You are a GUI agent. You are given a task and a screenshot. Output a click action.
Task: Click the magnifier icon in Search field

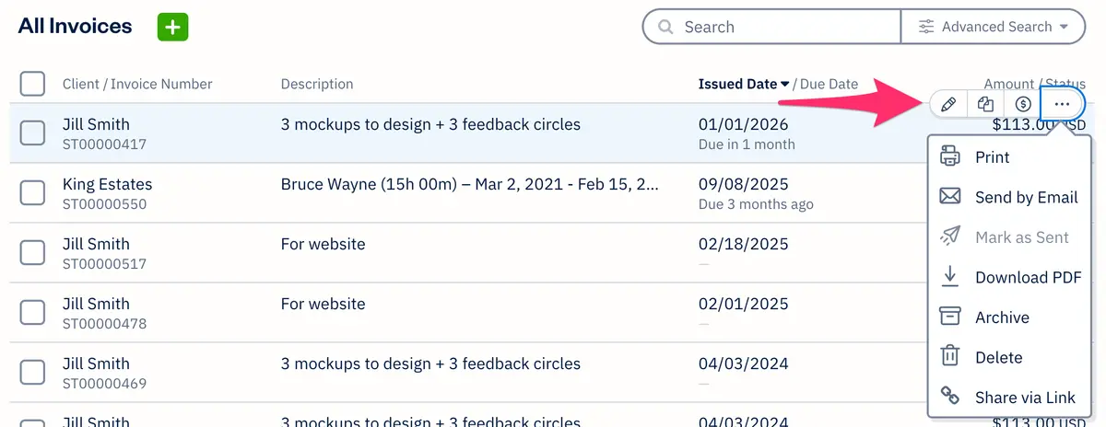(x=665, y=28)
